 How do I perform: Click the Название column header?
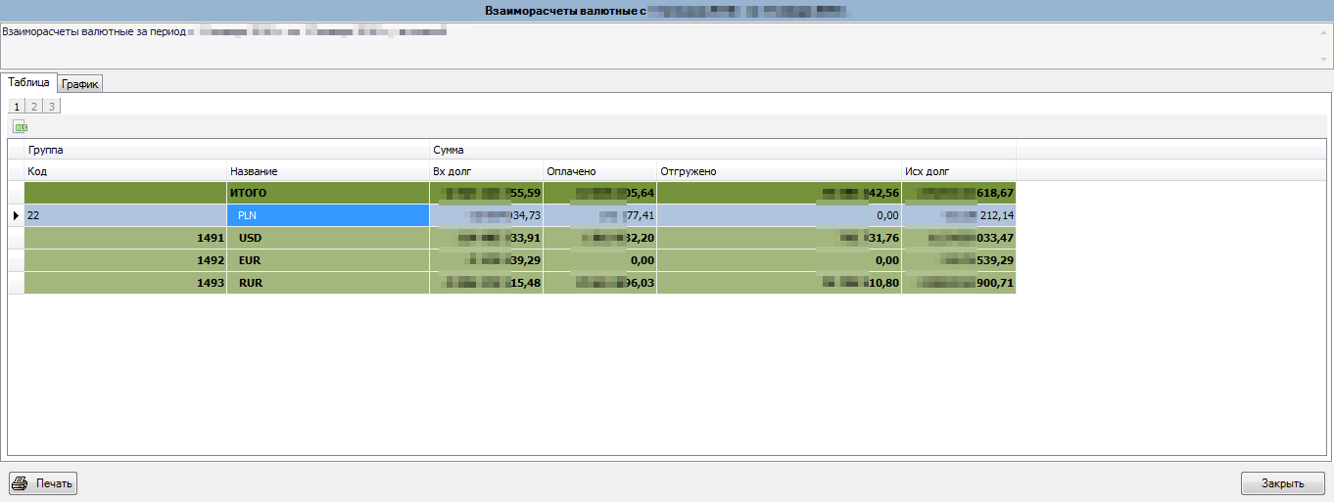(x=327, y=171)
